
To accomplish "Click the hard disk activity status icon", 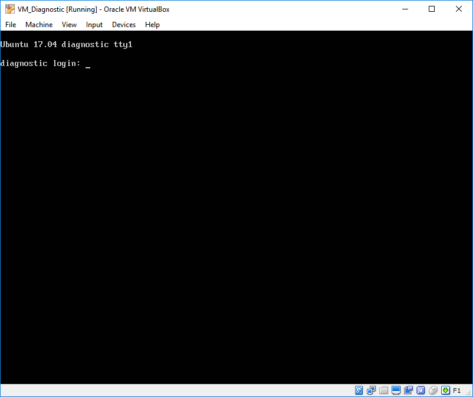I will pyautogui.click(x=359, y=391).
